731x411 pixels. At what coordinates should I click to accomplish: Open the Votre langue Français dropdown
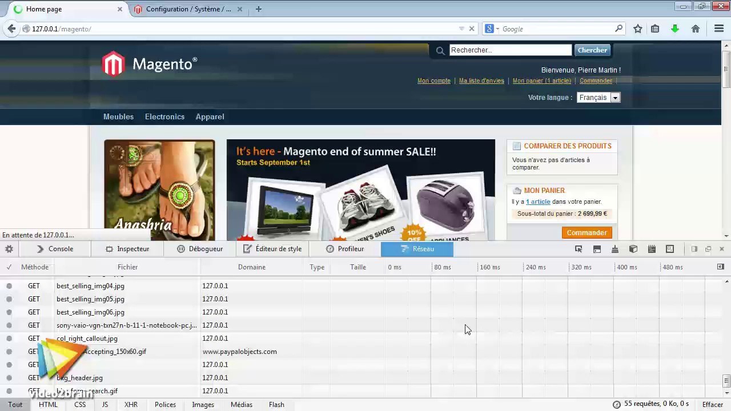click(599, 98)
